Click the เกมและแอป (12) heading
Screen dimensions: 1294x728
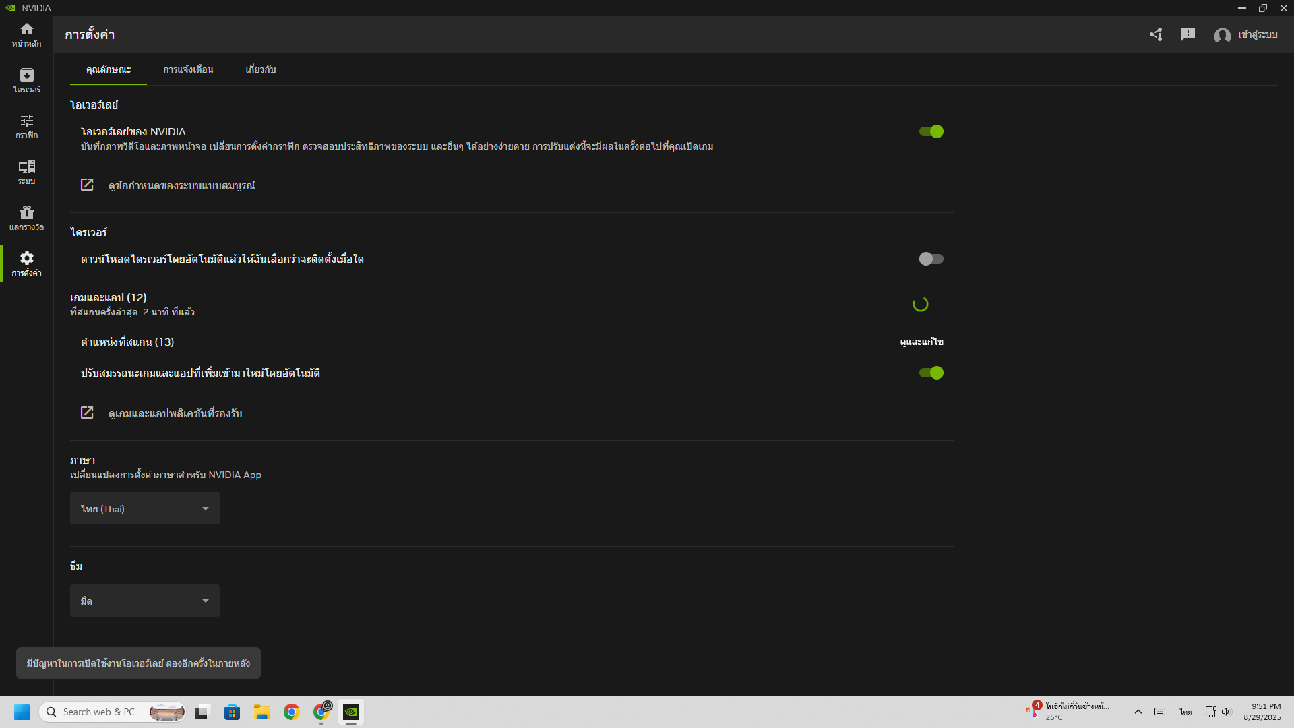pyautogui.click(x=109, y=297)
